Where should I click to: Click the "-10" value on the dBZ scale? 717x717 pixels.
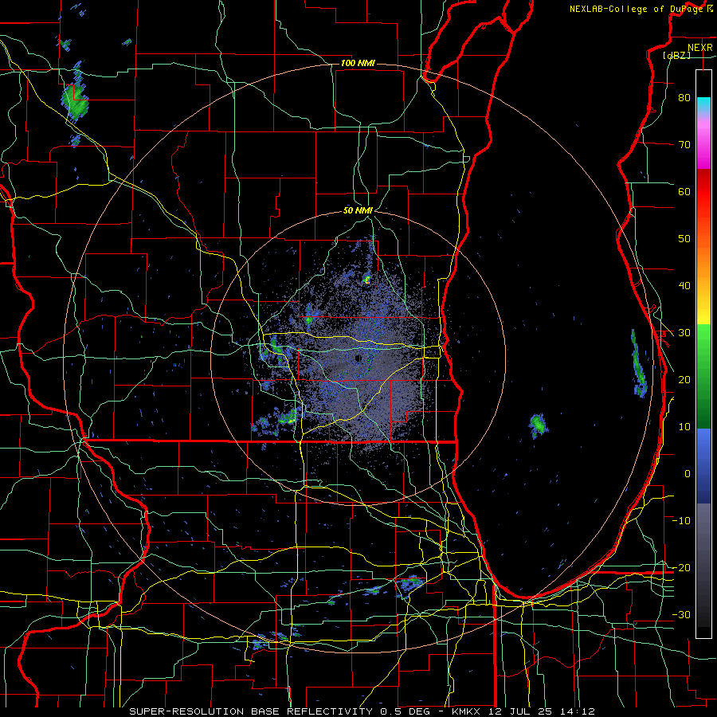pos(681,521)
